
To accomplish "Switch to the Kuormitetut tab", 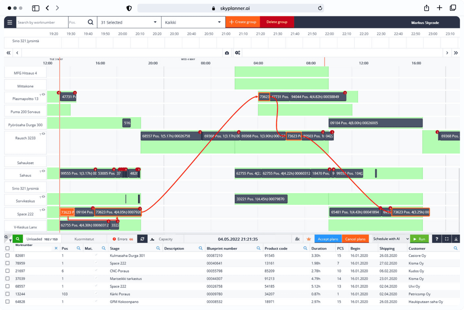I will pyautogui.click(x=85, y=239).
